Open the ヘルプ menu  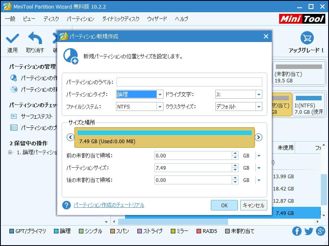click(x=181, y=19)
